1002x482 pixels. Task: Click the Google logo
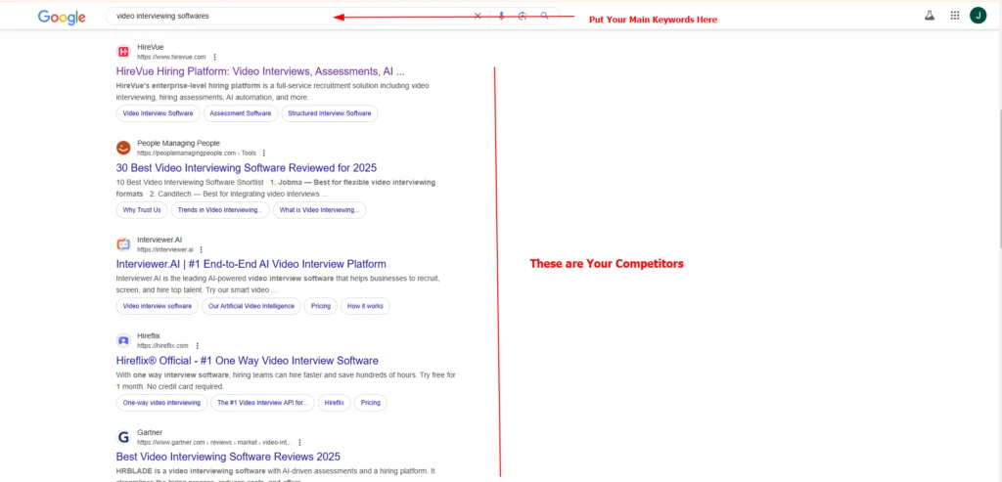61,17
